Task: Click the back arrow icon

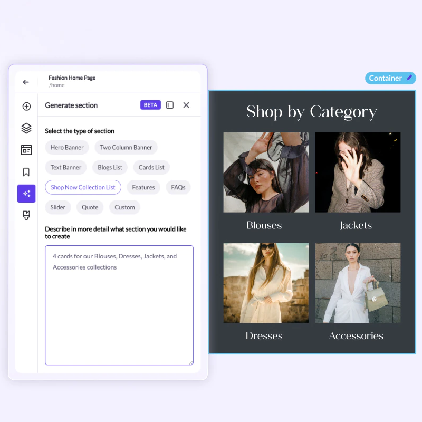Action: point(26,82)
